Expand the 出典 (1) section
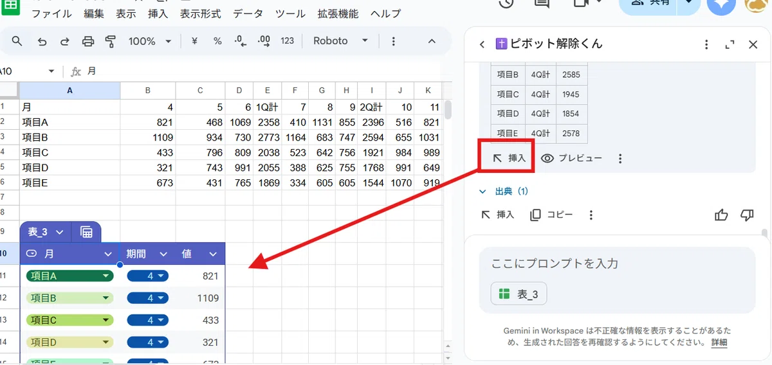This screenshot has width=772, height=365. point(503,191)
